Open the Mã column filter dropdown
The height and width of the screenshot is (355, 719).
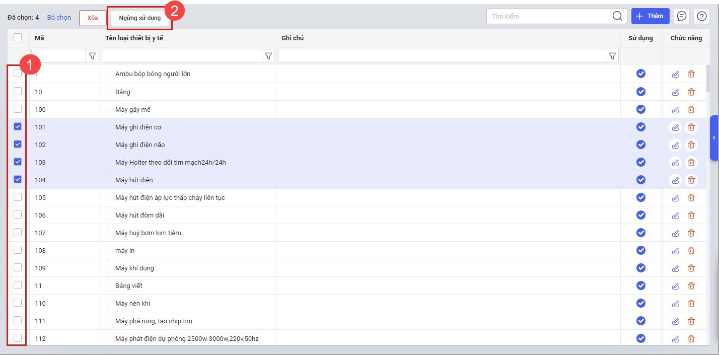(x=92, y=56)
